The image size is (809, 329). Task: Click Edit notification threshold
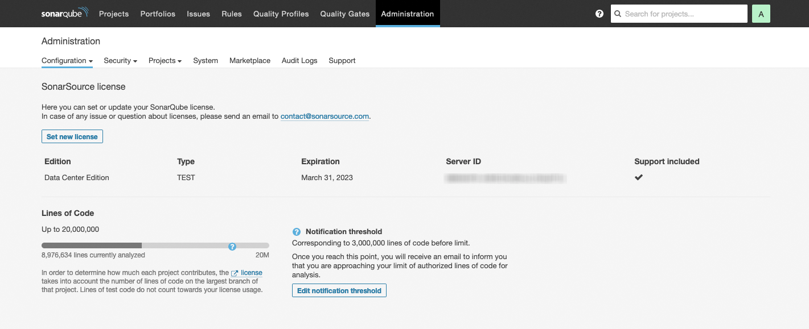(x=339, y=290)
